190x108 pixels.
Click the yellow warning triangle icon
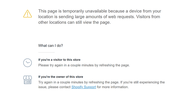28,14
